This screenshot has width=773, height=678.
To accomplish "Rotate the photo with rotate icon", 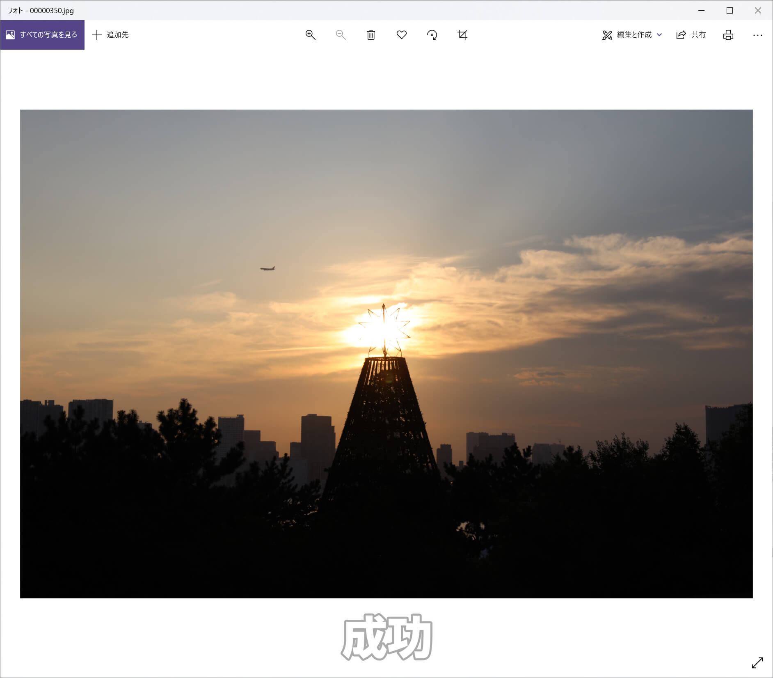I will pos(432,35).
